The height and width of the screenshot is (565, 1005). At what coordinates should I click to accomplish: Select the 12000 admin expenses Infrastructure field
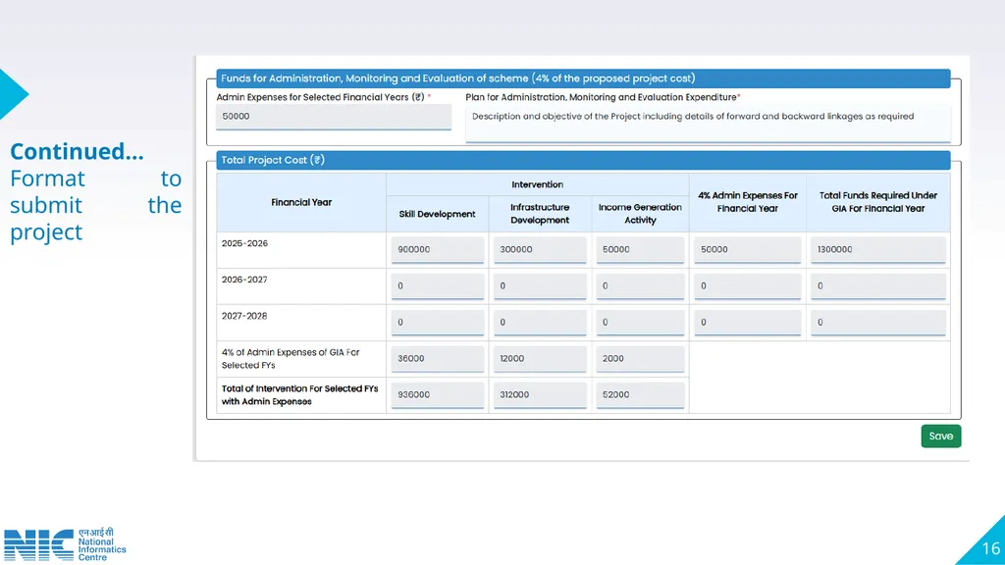coord(540,359)
